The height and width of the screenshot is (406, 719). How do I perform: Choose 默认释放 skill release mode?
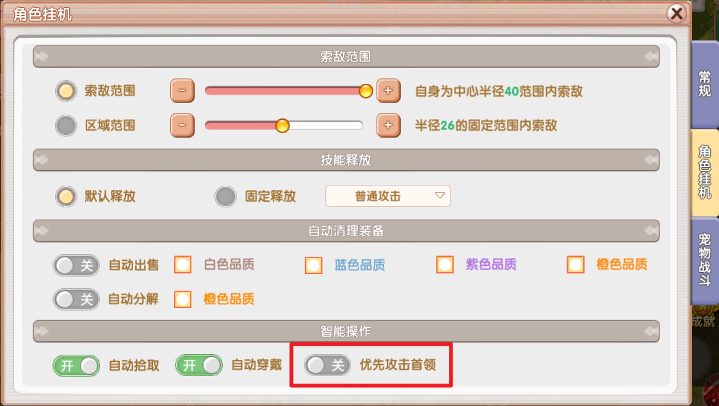tap(66, 197)
